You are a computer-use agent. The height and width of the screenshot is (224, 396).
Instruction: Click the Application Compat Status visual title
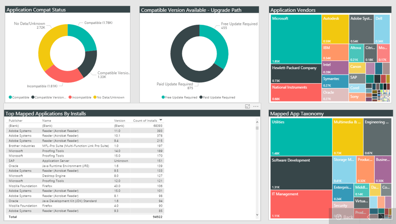36,10
